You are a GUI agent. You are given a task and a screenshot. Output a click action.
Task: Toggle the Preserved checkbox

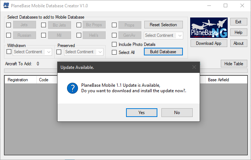(x=59, y=52)
